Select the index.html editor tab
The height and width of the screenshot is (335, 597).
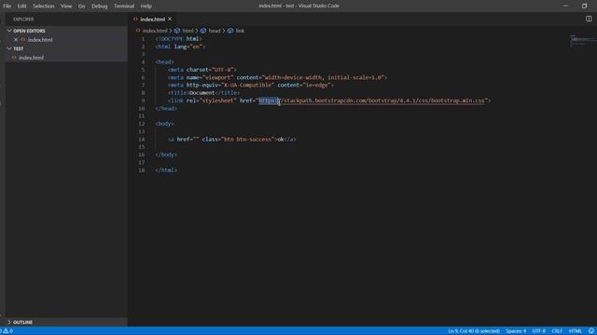(x=152, y=19)
